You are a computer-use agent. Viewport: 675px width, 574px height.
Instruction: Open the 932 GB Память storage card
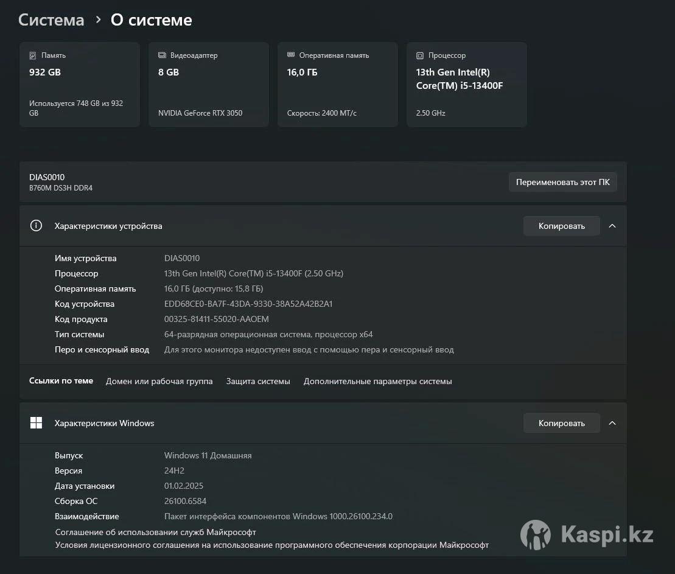(80, 85)
